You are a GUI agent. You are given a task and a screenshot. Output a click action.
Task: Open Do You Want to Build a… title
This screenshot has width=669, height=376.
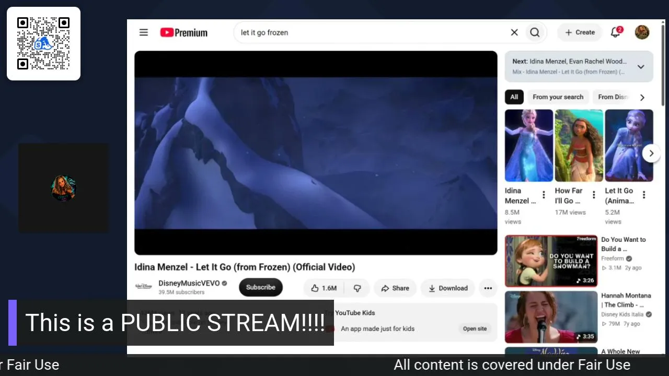pyautogui.click(x=623, y=244)
